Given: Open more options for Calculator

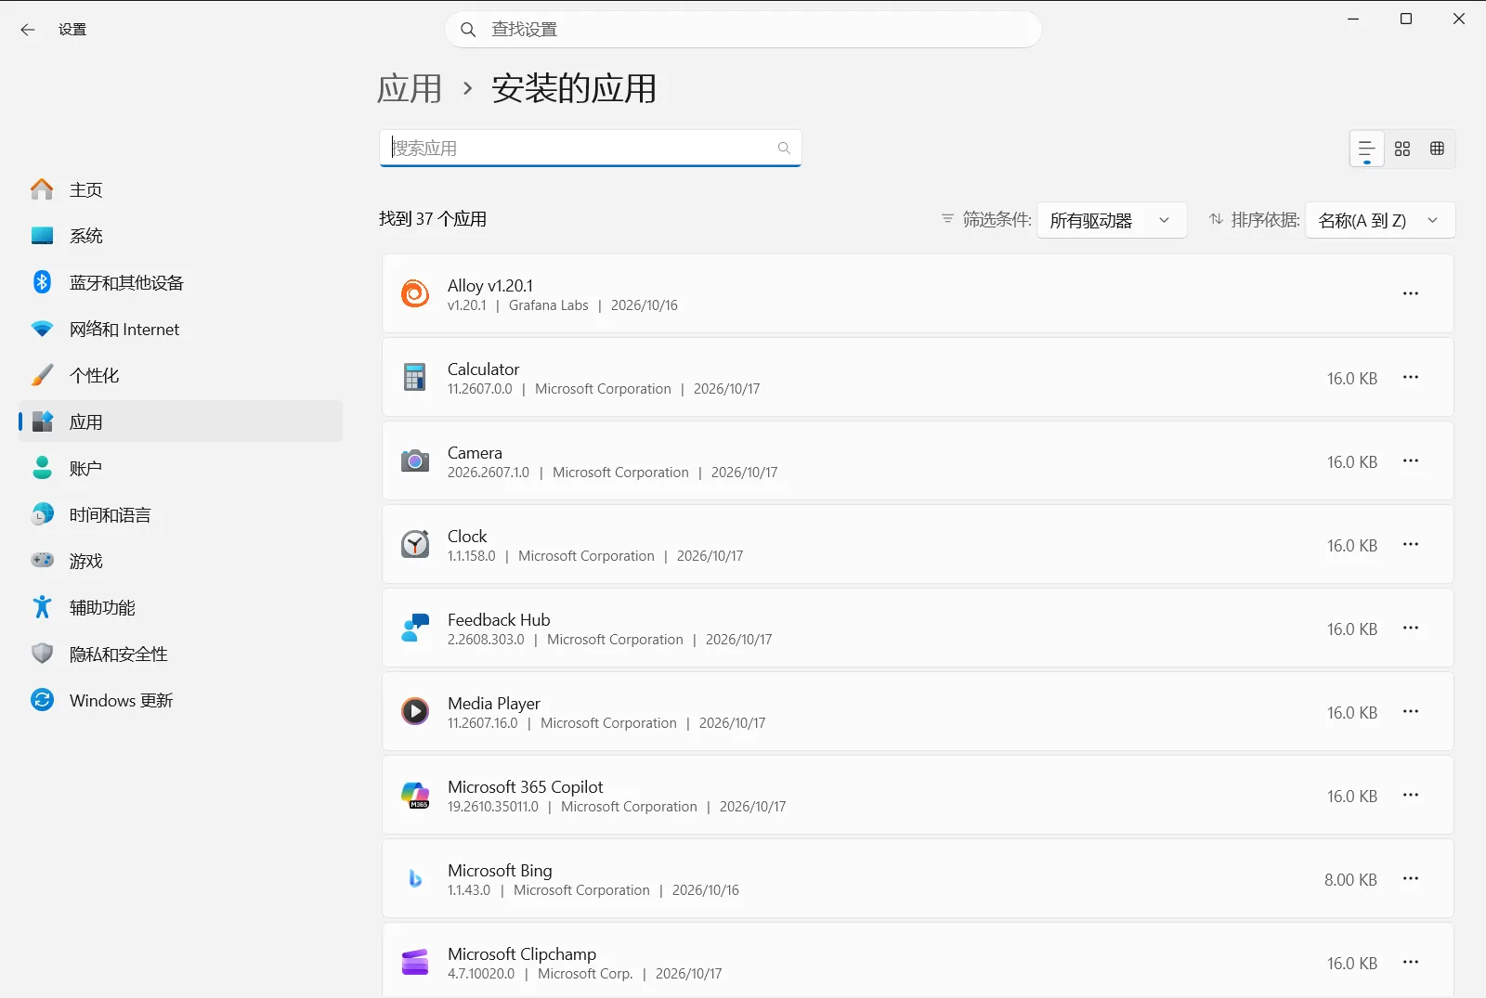Looking at the screenshot, I should click(1411, 377).
